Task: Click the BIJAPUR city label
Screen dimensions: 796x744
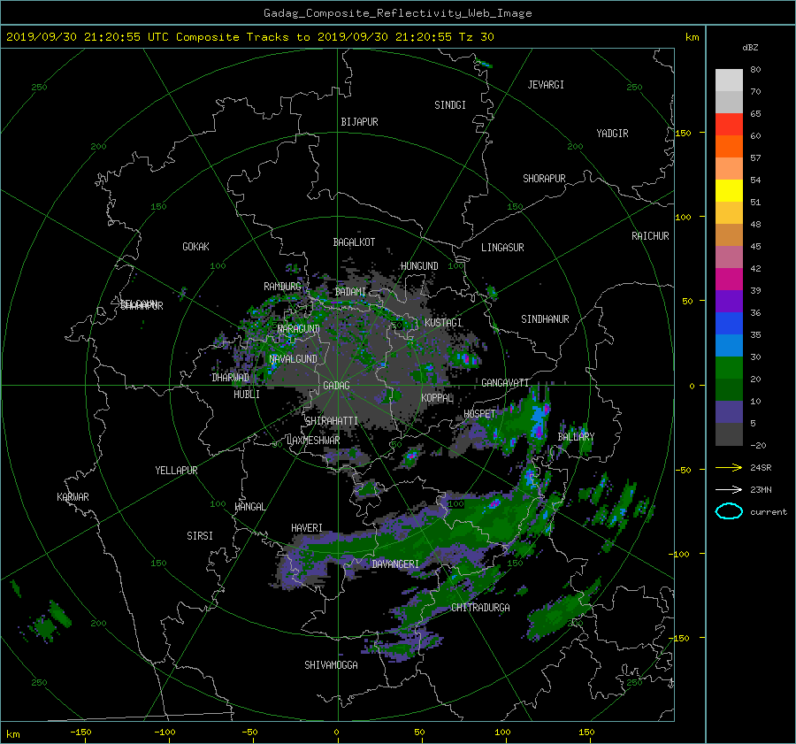Action: tap(359, 122)
